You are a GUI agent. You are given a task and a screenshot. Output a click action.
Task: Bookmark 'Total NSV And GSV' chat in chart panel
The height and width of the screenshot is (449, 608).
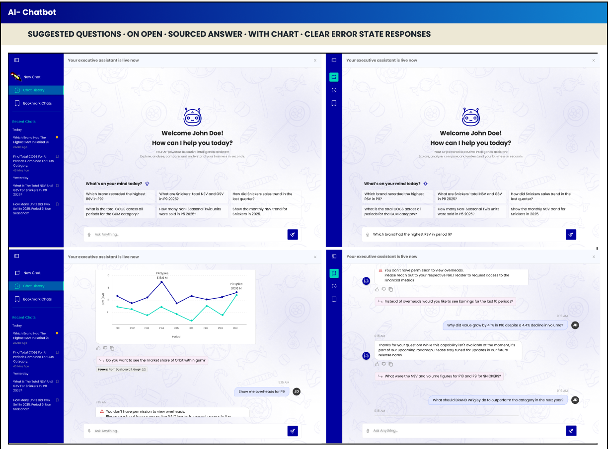57,382
